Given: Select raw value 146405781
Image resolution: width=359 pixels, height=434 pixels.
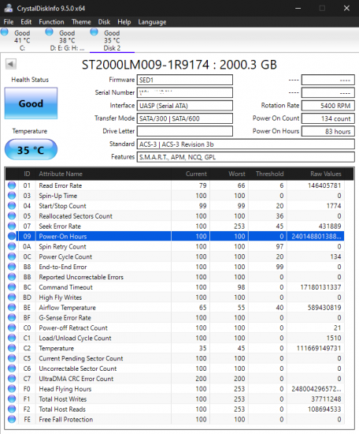Looking at the screenshot, I should tap(324, 185).
